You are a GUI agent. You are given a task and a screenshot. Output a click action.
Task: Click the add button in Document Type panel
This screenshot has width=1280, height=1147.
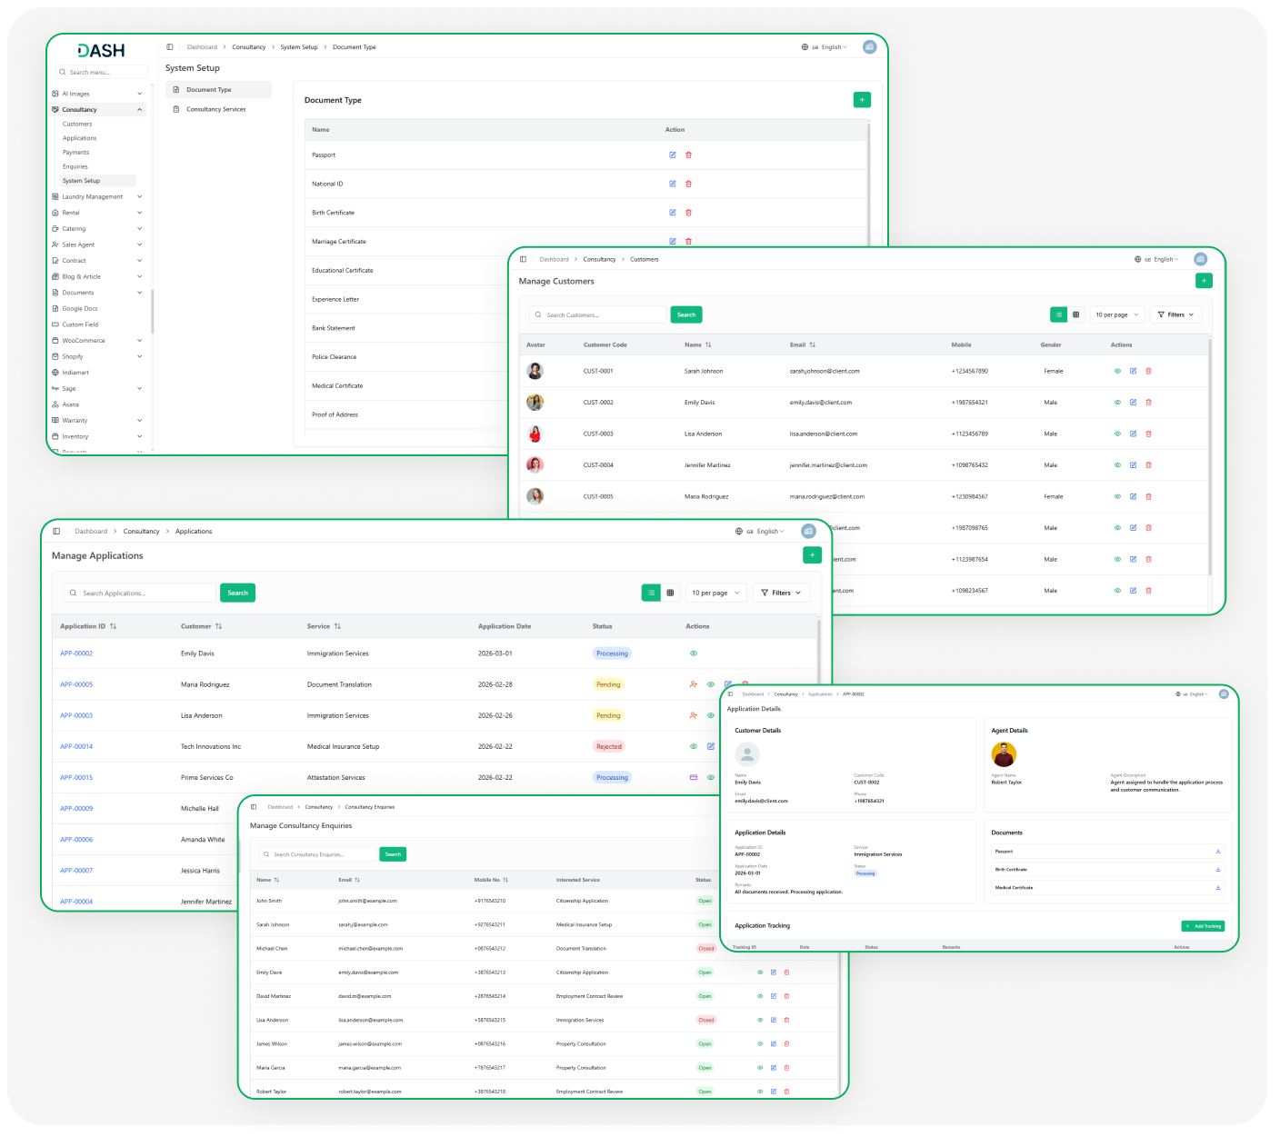pos(862,100)
